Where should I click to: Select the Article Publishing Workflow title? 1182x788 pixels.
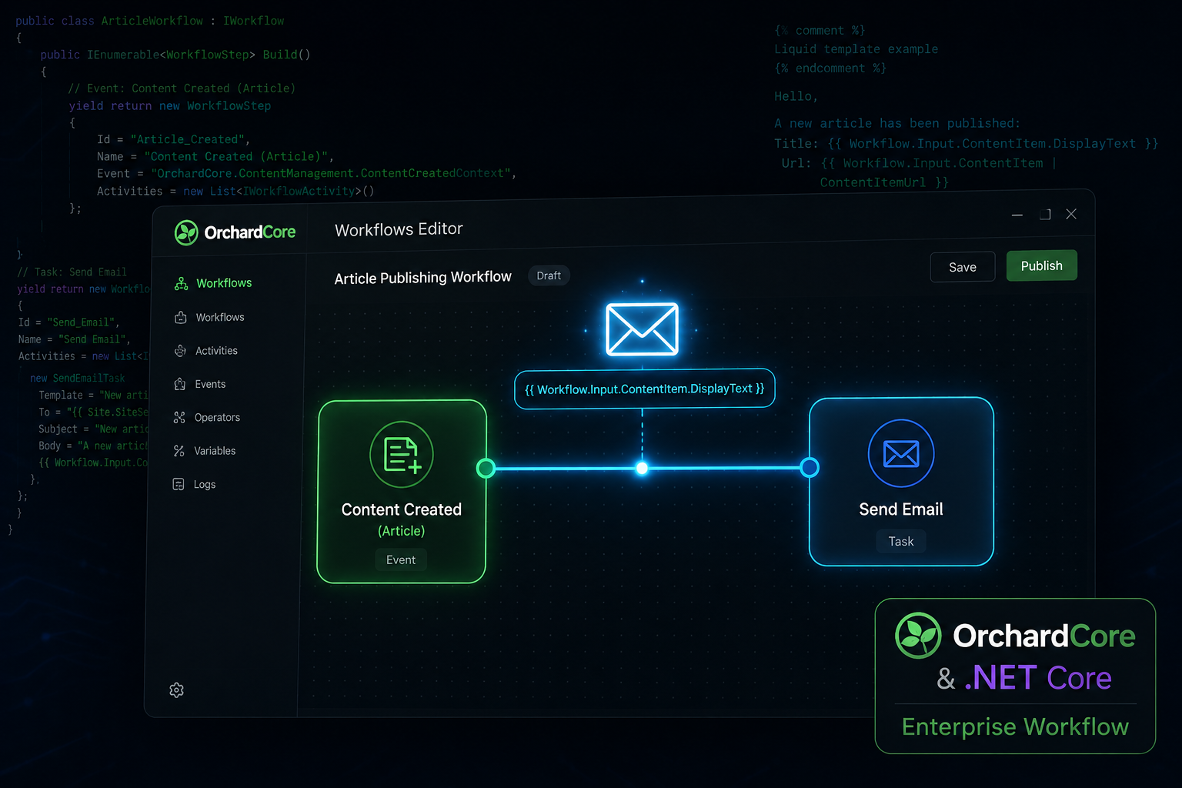tap(422, 278)
